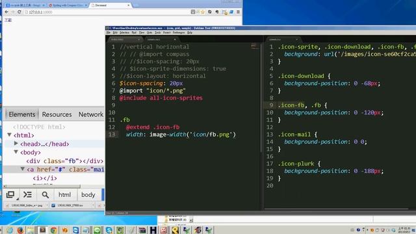Open the View menu in Sublime Text

click(142, 32)
